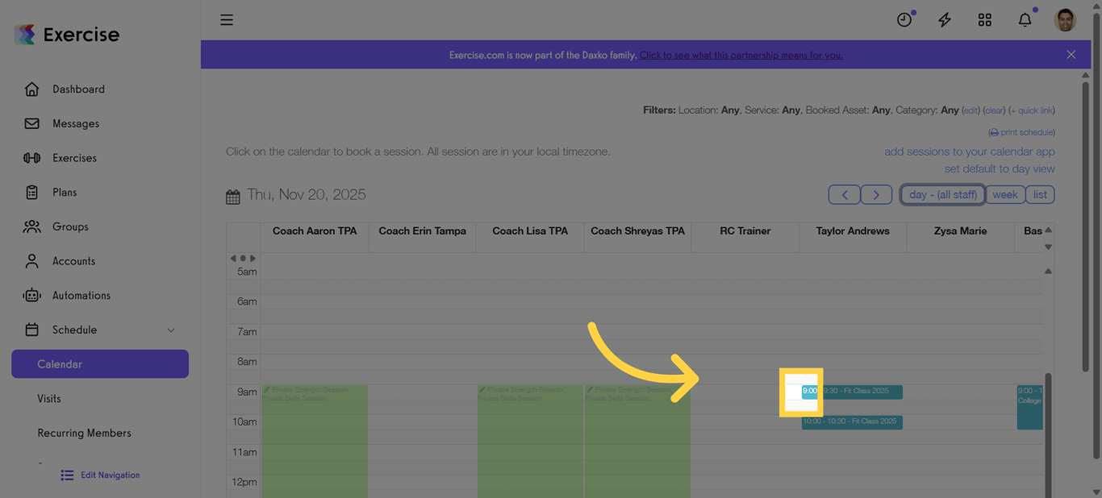
Task: Open the apps grid icon in the header
Action: pos(984,19)
